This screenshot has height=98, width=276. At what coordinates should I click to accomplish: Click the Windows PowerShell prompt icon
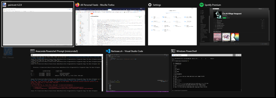pos(173,51)
